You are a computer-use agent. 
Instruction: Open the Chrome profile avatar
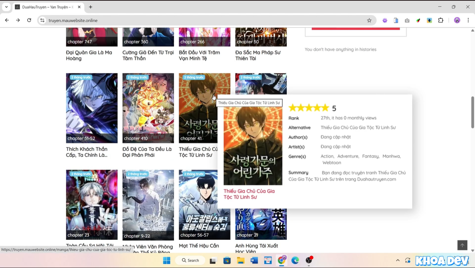tap(457, 20)
